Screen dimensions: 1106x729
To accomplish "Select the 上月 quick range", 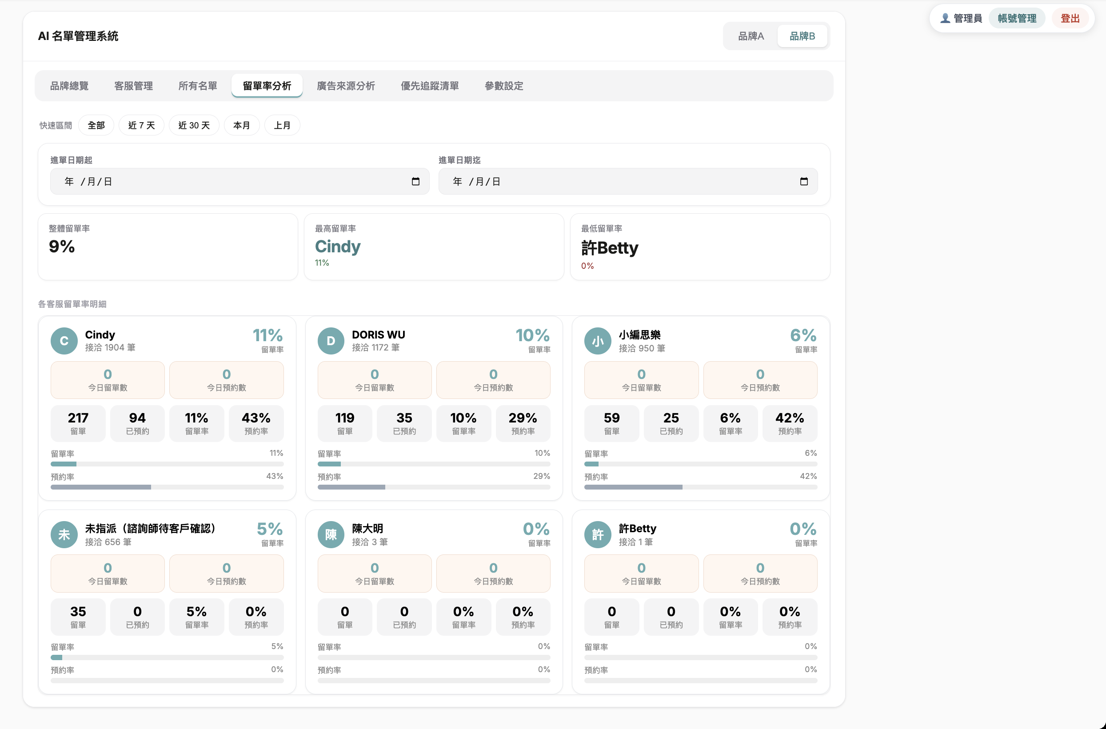I will 282,126.
